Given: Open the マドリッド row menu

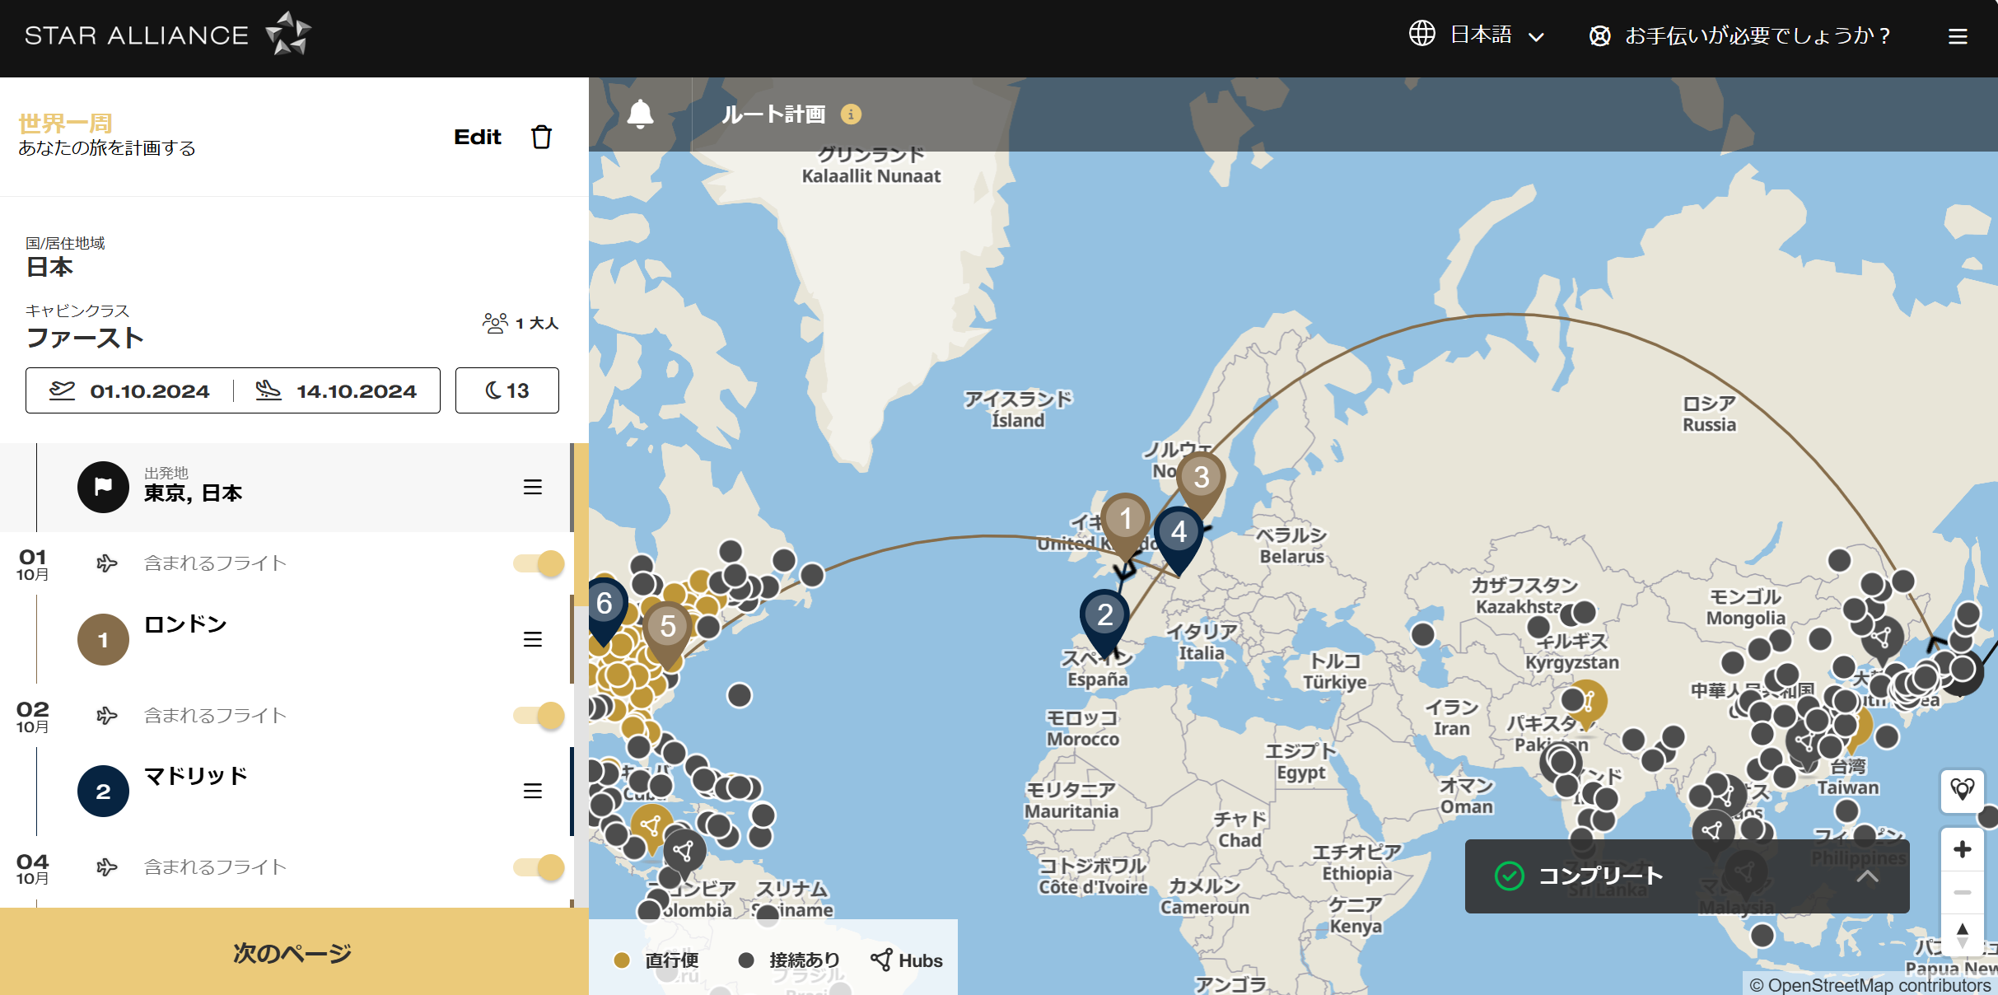Looking at the screenshot, I should pos(532,791).
